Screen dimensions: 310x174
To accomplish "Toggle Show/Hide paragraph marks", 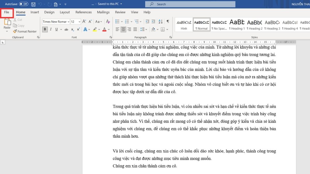I will (168, 22).
